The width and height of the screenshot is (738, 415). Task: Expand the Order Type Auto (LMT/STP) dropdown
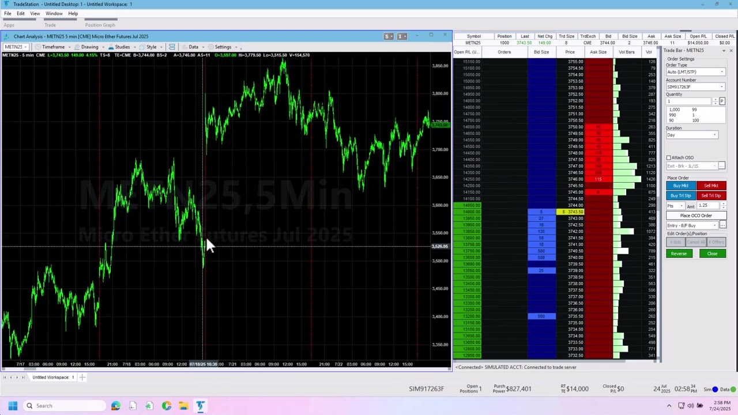coord(721,72)
